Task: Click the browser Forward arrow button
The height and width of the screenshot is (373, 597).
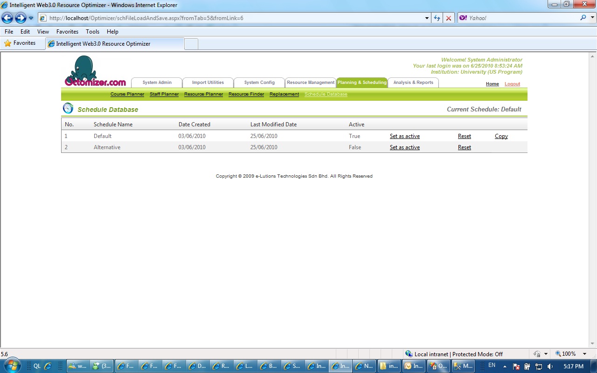Action: pos(21,18)
